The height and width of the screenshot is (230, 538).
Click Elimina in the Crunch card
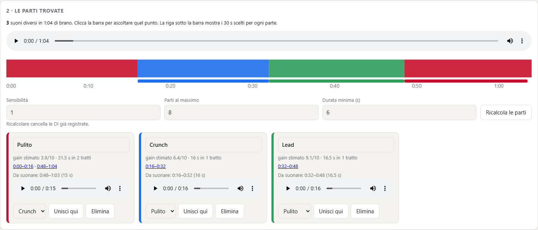pos(230,211)
